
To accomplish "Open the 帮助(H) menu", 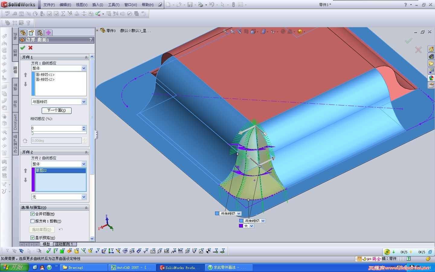I will [148, 5].
